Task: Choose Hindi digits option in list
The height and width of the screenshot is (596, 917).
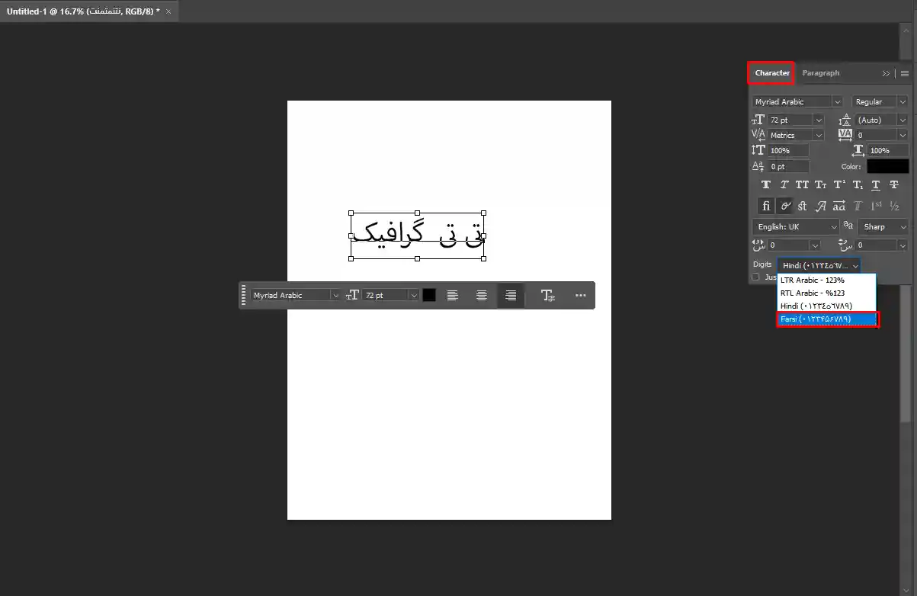Action: [x=826, y=306]
